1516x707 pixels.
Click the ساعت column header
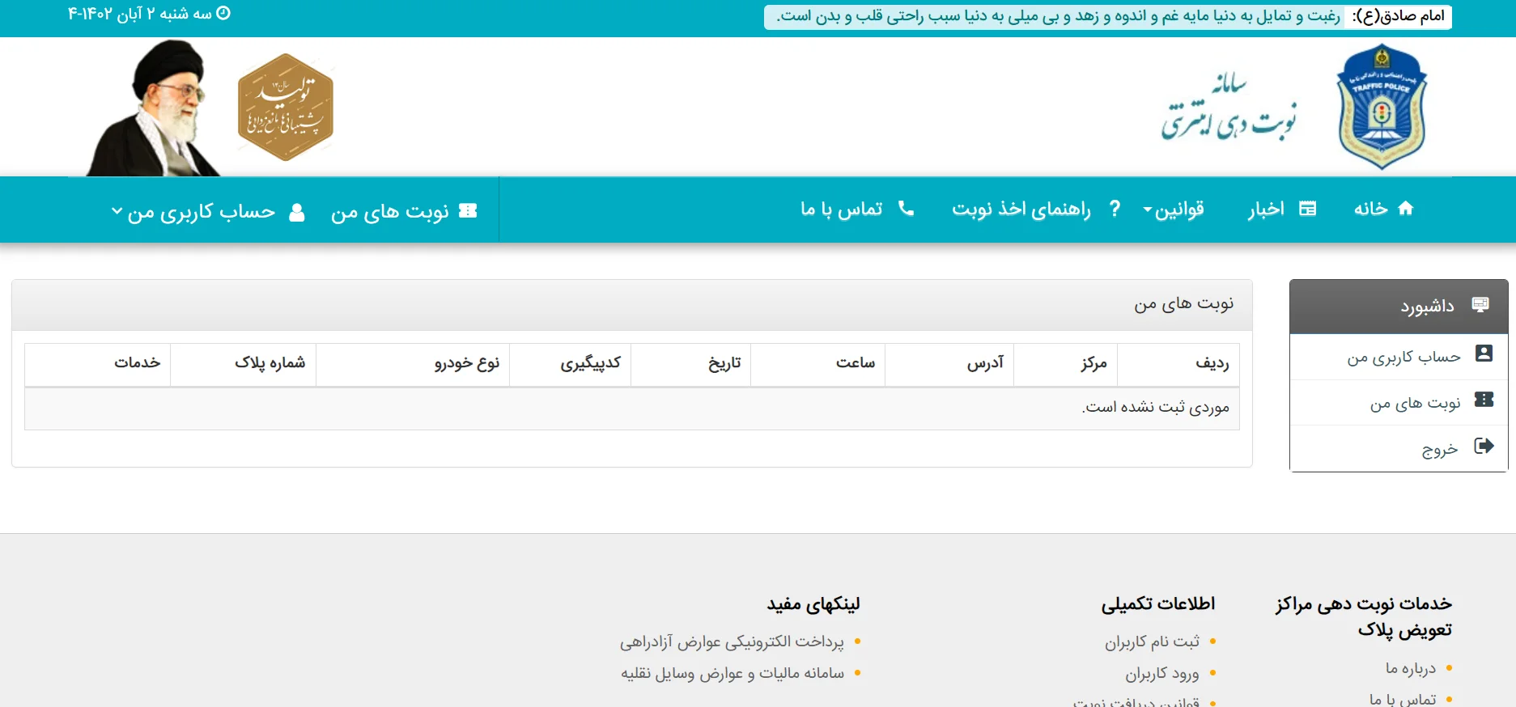click(818, 364)
